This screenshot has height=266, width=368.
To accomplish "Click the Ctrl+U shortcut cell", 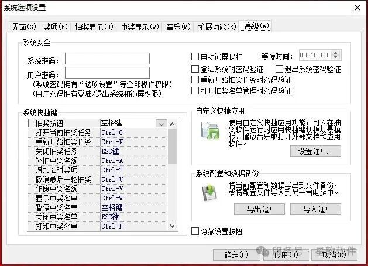I will pyautogui.click(x=134, y=179).
